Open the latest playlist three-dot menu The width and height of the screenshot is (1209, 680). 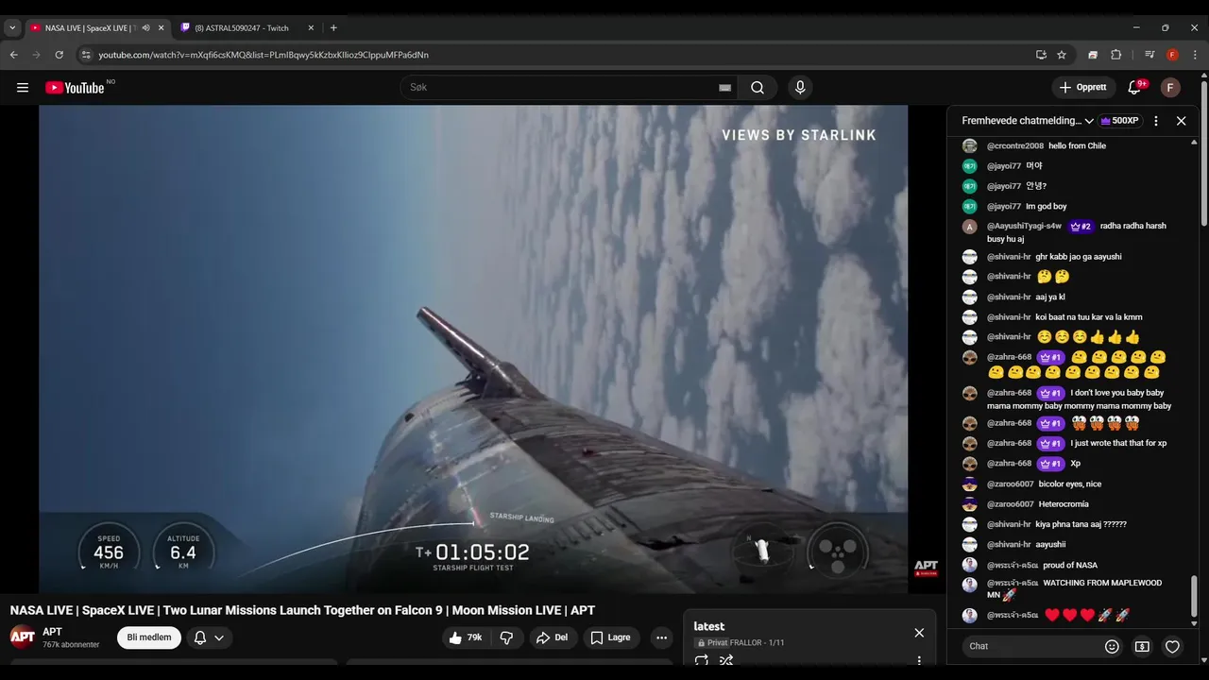[919, 661]
